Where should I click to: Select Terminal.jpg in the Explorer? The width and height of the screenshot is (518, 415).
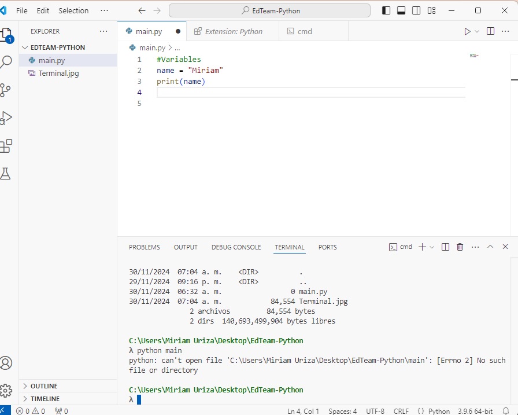point(58,74)
